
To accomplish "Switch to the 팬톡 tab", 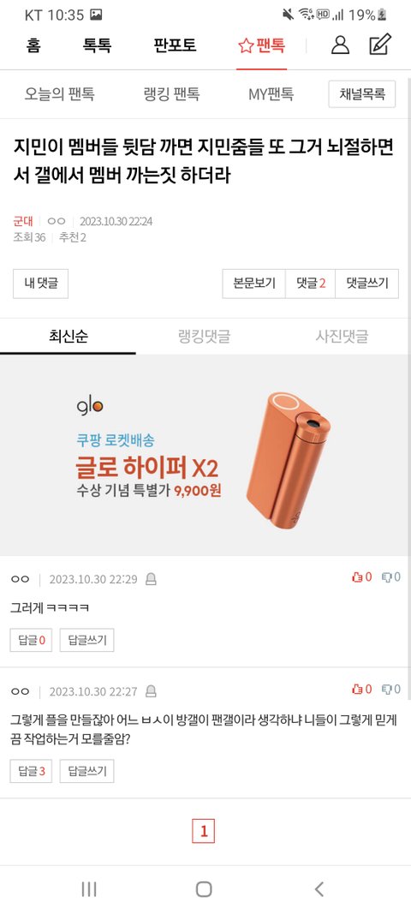I will coord(262,45).
